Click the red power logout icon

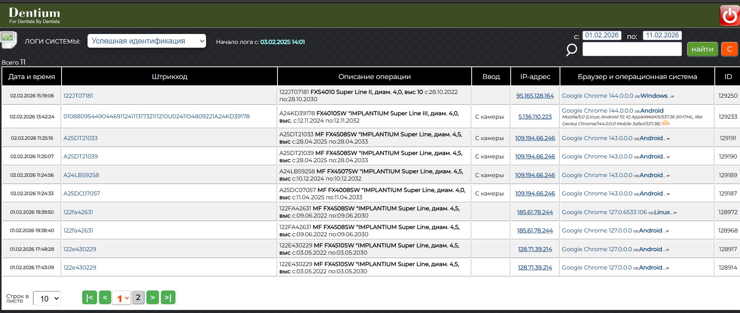pyautogui.click(x=729, y=16)
